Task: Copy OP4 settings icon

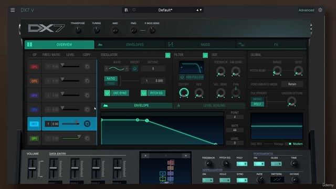Action: tap(87, 95)
